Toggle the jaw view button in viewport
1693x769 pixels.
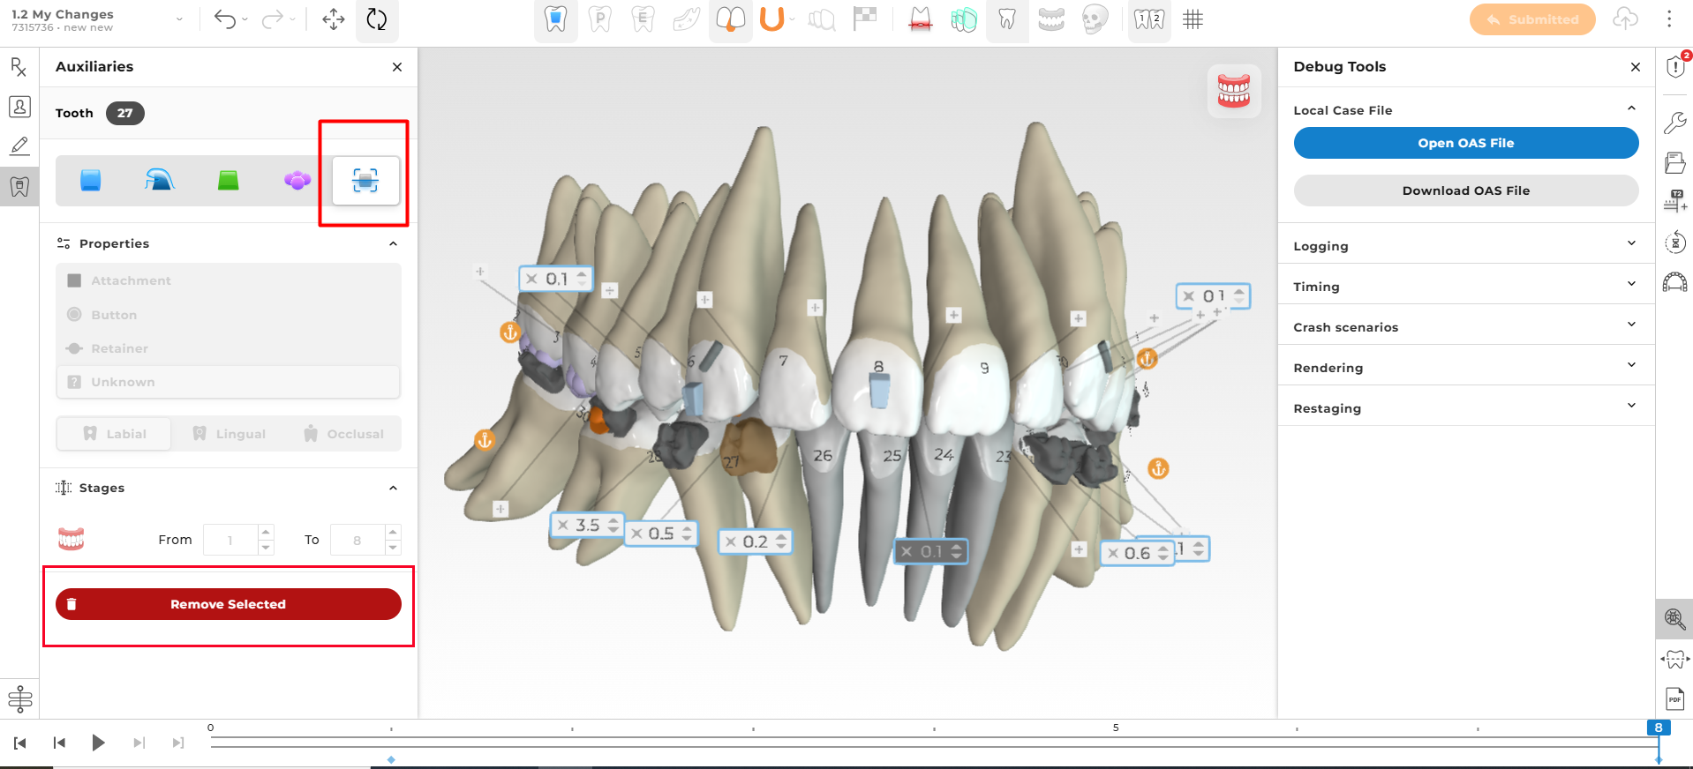pos(1233,90)
